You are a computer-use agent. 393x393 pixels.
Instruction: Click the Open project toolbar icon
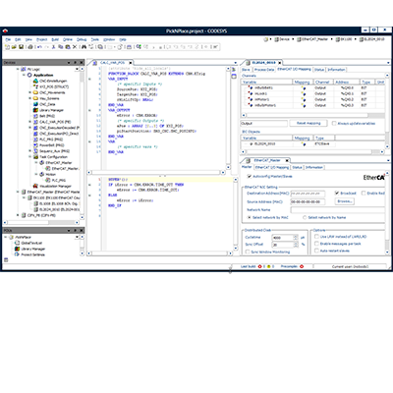14,47
